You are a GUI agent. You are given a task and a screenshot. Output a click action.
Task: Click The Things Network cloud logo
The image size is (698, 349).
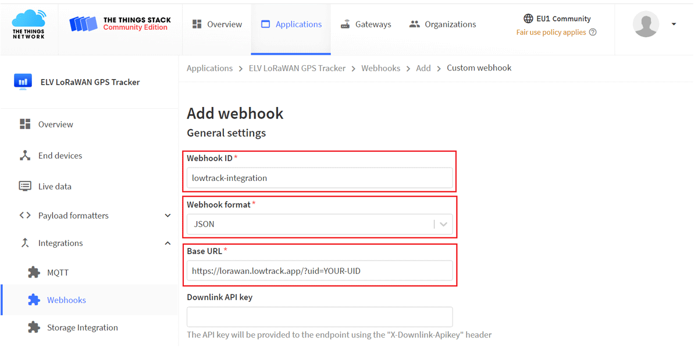tap(29, 24)
